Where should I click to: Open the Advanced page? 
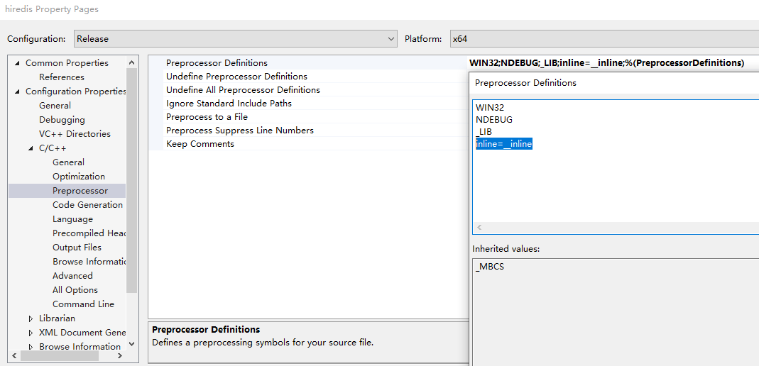(x=72, y=276)
